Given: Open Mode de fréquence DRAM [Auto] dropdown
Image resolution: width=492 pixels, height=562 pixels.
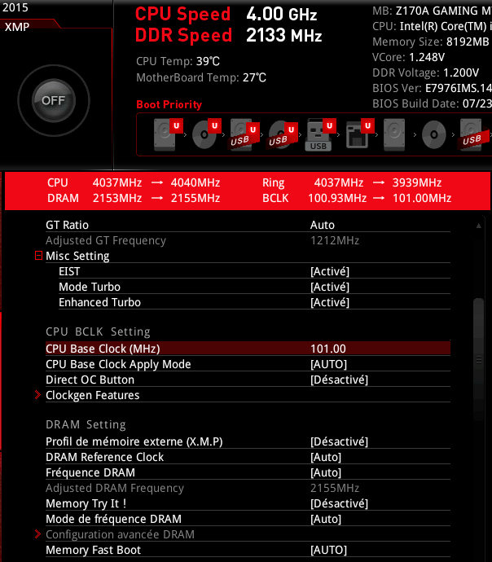Looking at the screenshot, I should point(326,519).
